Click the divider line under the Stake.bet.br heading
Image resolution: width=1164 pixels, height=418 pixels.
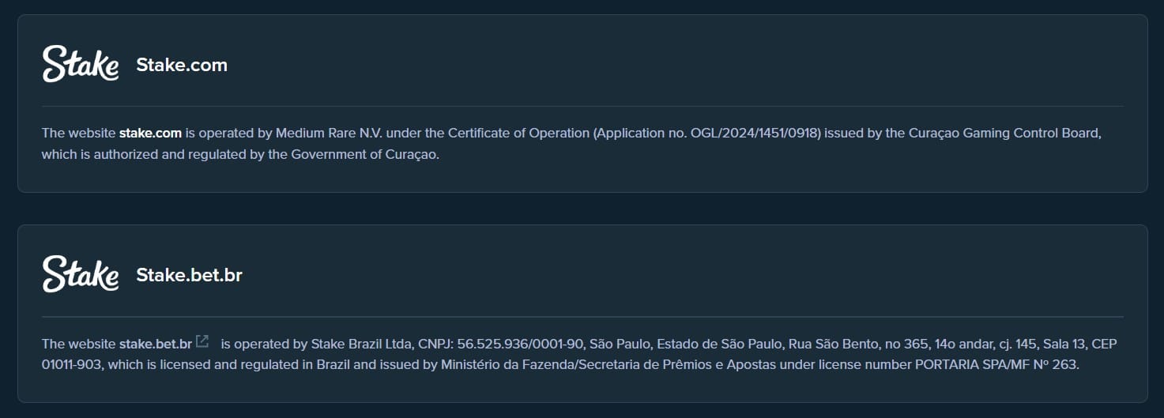pos(582,317)
